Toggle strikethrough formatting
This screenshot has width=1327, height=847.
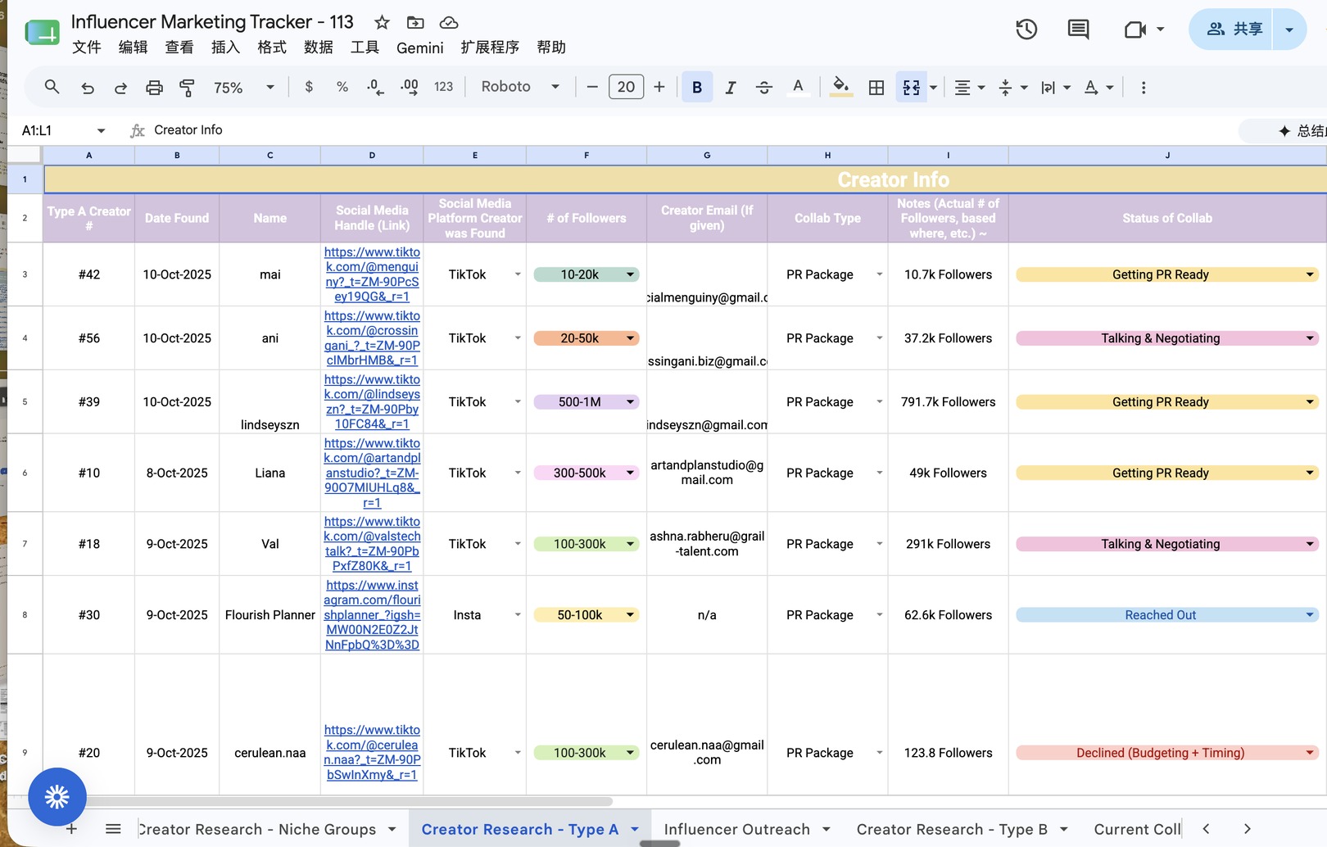(764, 87)
